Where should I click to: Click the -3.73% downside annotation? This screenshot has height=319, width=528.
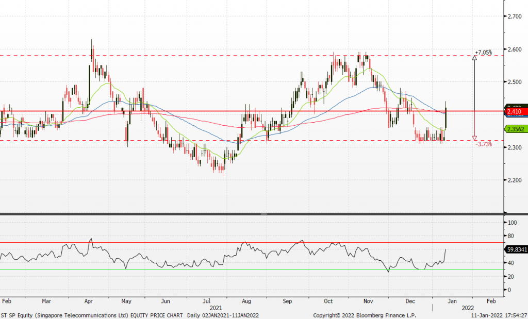484,145
